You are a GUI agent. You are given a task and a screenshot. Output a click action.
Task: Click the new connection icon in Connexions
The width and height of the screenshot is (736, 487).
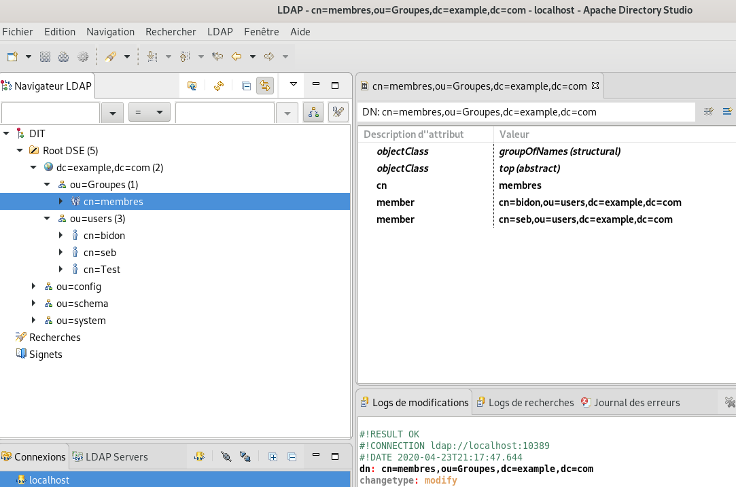pos(200,456)
